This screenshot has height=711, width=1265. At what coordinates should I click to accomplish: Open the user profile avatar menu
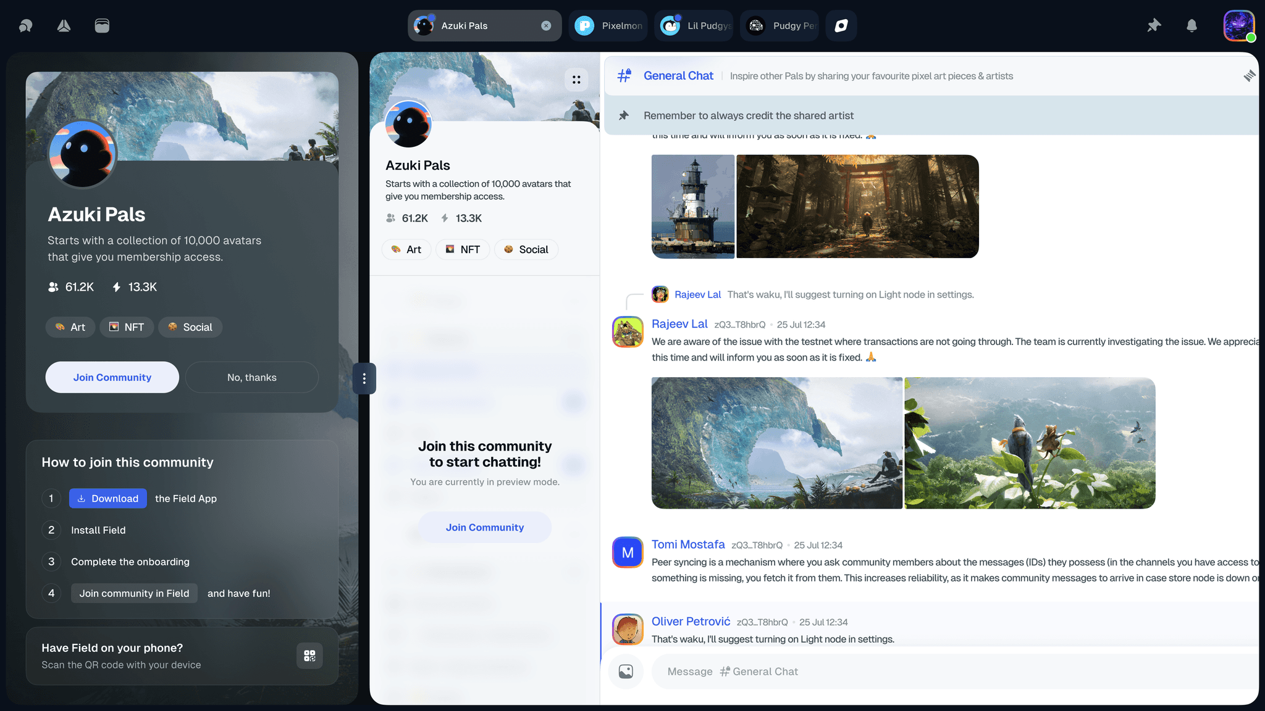[x=1239, y=26]
